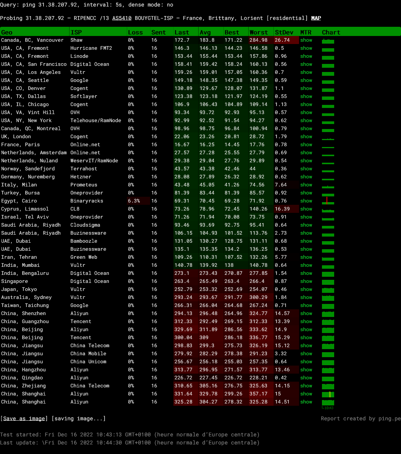Screen dimensions: 401x454
Task: Show MTR for France, Paris Online.net
Action: pyautogui.click(x=306, y=145)
